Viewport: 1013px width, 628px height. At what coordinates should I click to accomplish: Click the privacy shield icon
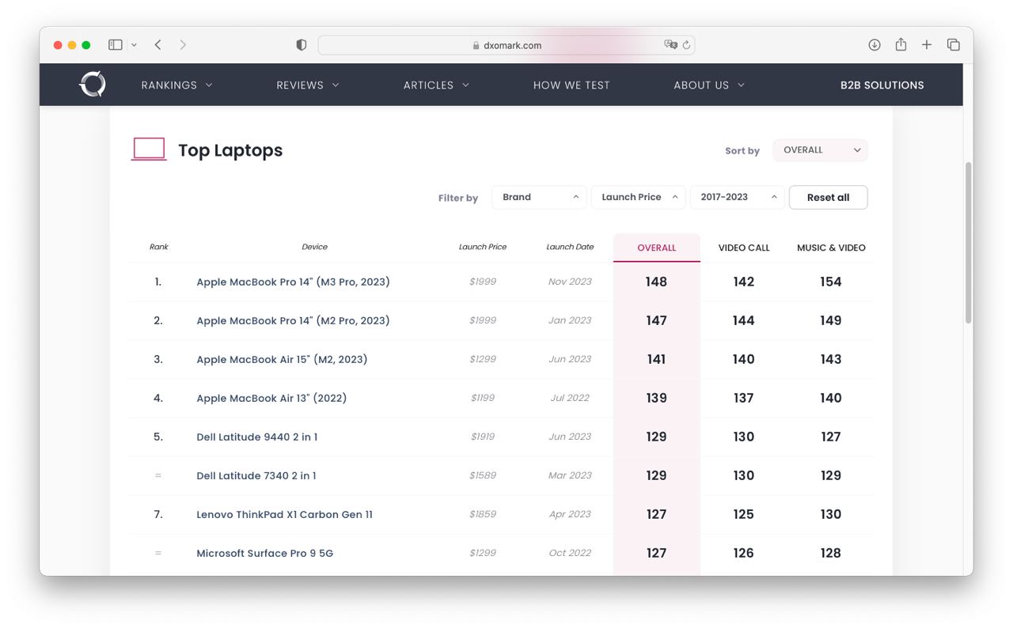tap(301, 45)
